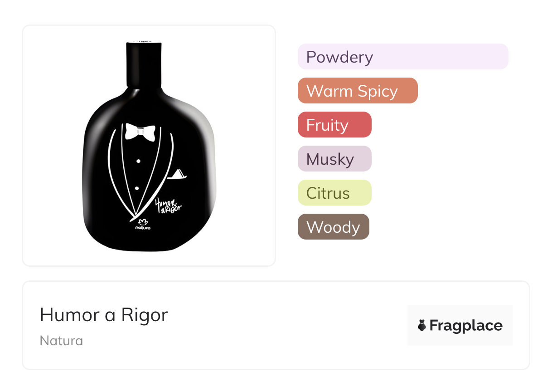Click the handwritten Humor a Rigor script
Screen dimensions: 552x392
(x=168, y=207)
